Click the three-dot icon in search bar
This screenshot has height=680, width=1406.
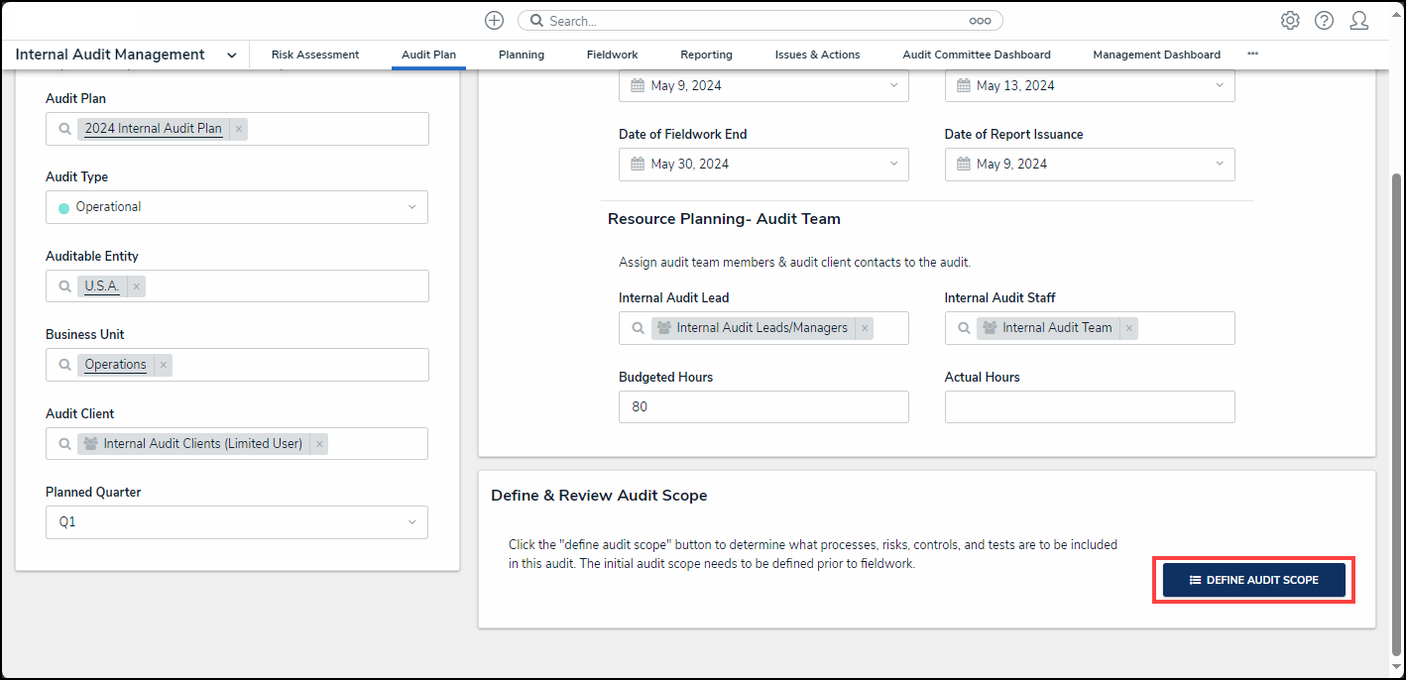pyautogui.click(x=980, y=21)
